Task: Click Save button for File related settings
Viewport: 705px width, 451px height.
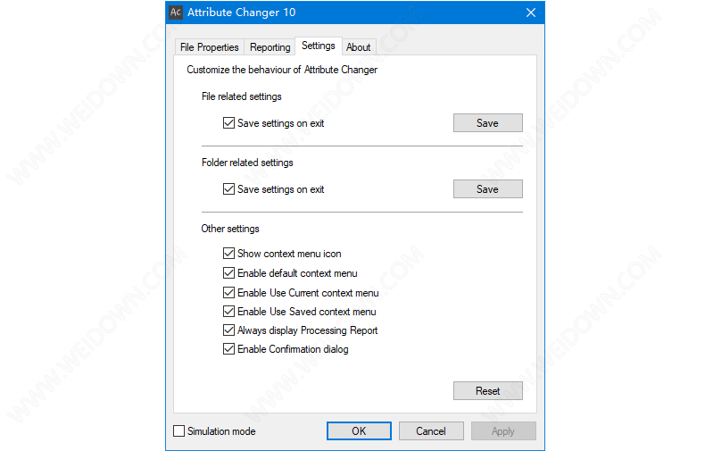Action: pyautogui.click(x=488, y=123)
